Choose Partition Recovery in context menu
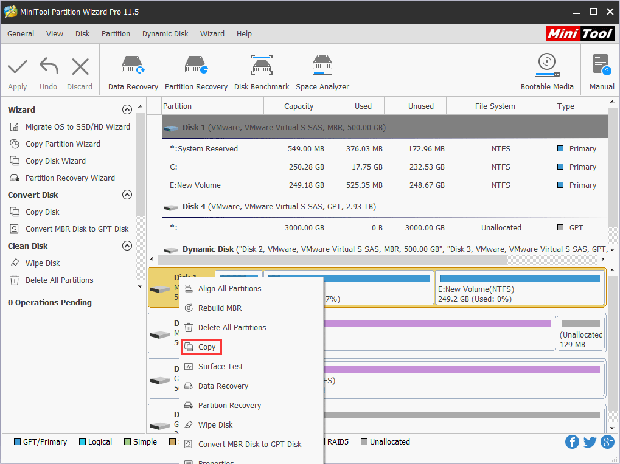 (251, 405)
